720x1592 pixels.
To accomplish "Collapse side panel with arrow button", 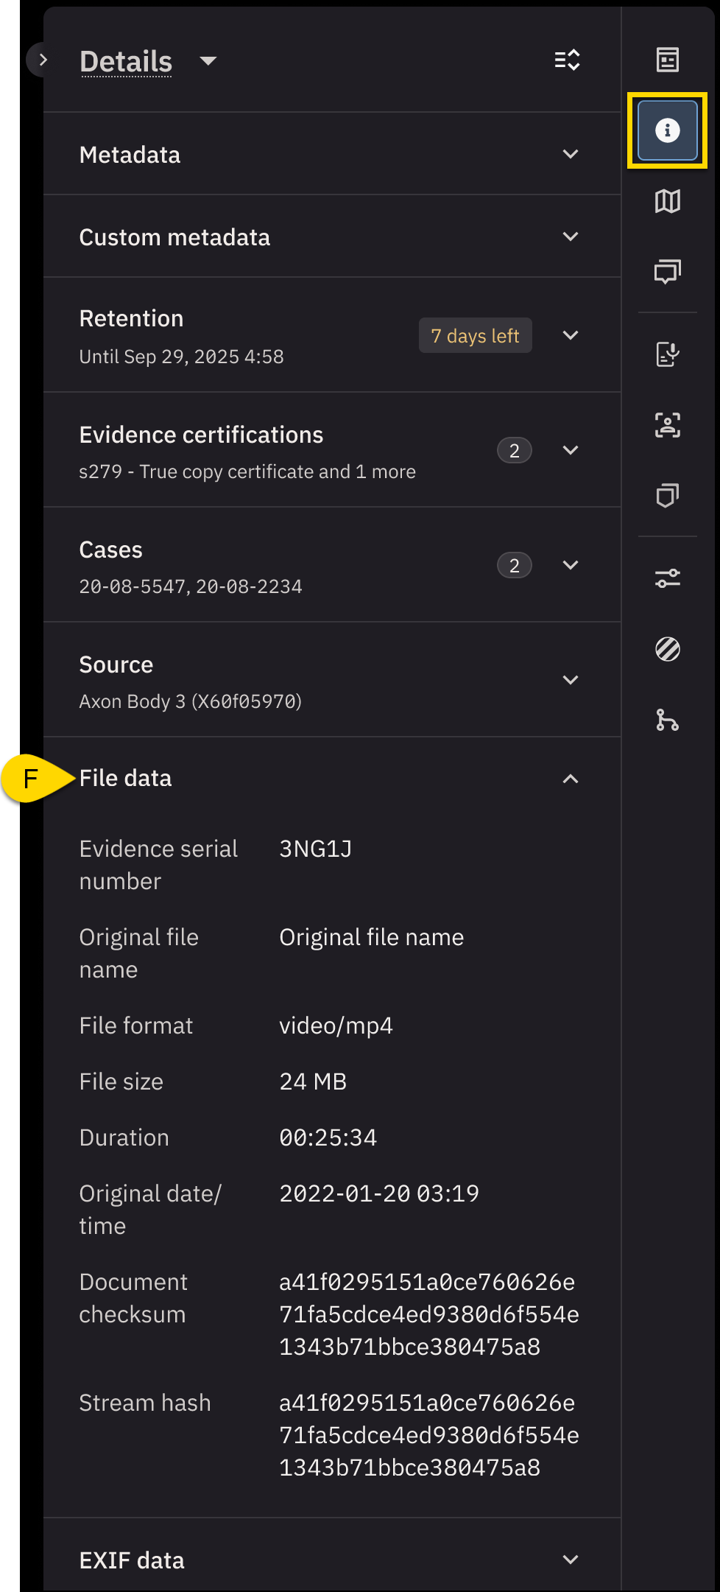I will click(42, 60).
